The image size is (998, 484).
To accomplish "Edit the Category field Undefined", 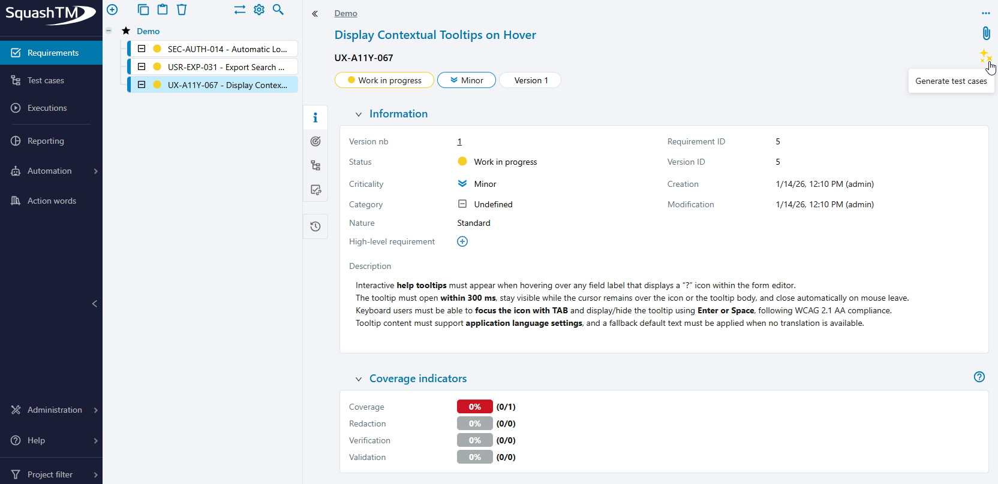I will pyautogui.click(x=485, y=204).
